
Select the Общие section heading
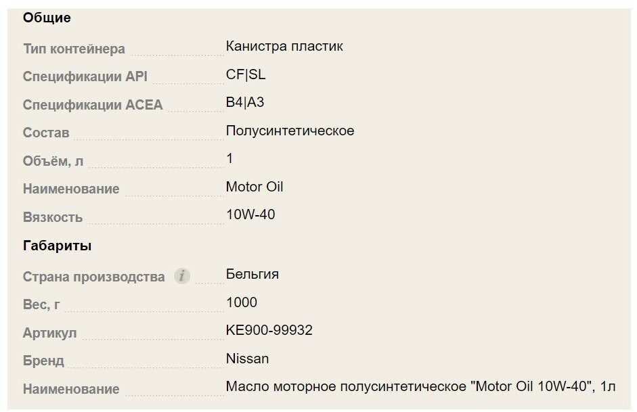point(47,18)
